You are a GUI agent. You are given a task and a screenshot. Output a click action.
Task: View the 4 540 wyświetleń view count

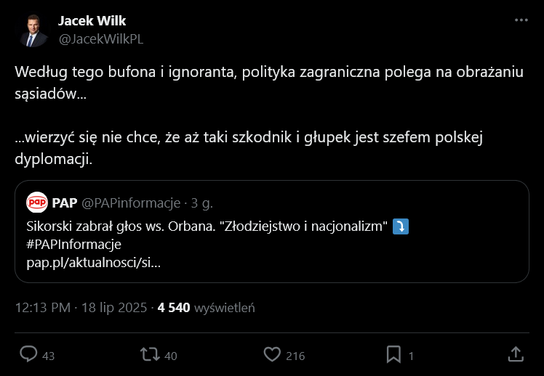tap(207, 308)
